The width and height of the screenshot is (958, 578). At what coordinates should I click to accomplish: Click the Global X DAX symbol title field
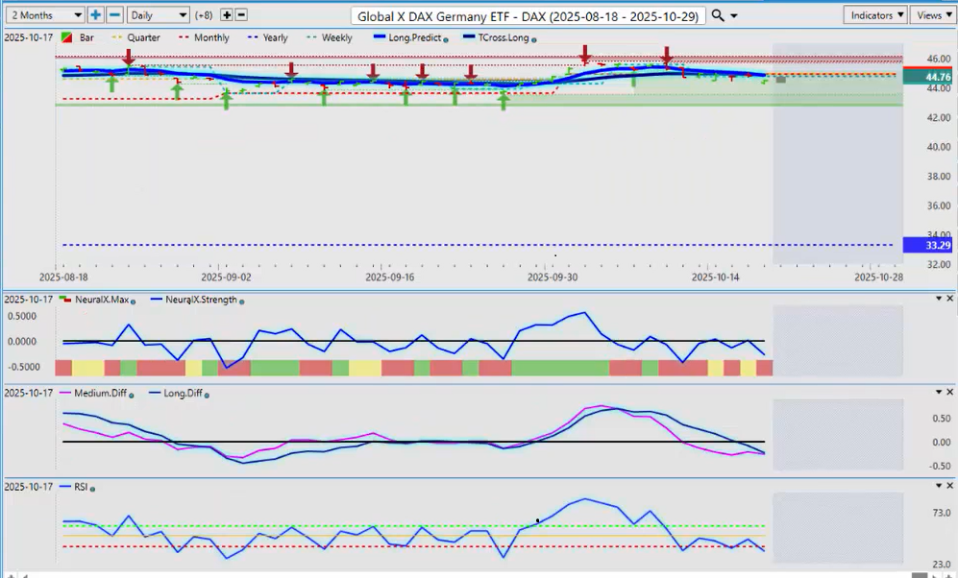[x=529, y=16]
